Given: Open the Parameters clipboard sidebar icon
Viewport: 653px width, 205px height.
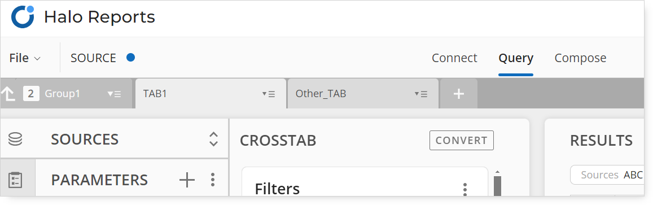Looking at the screenshot, I should (x=15, y=180).
